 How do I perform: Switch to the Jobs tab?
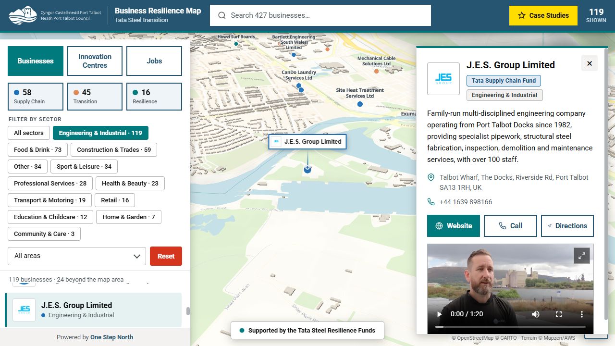coord(154,61)
